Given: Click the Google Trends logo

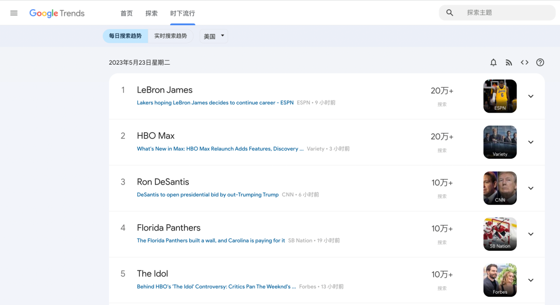Looking at the screenshot, I should [x=57, y=13].
